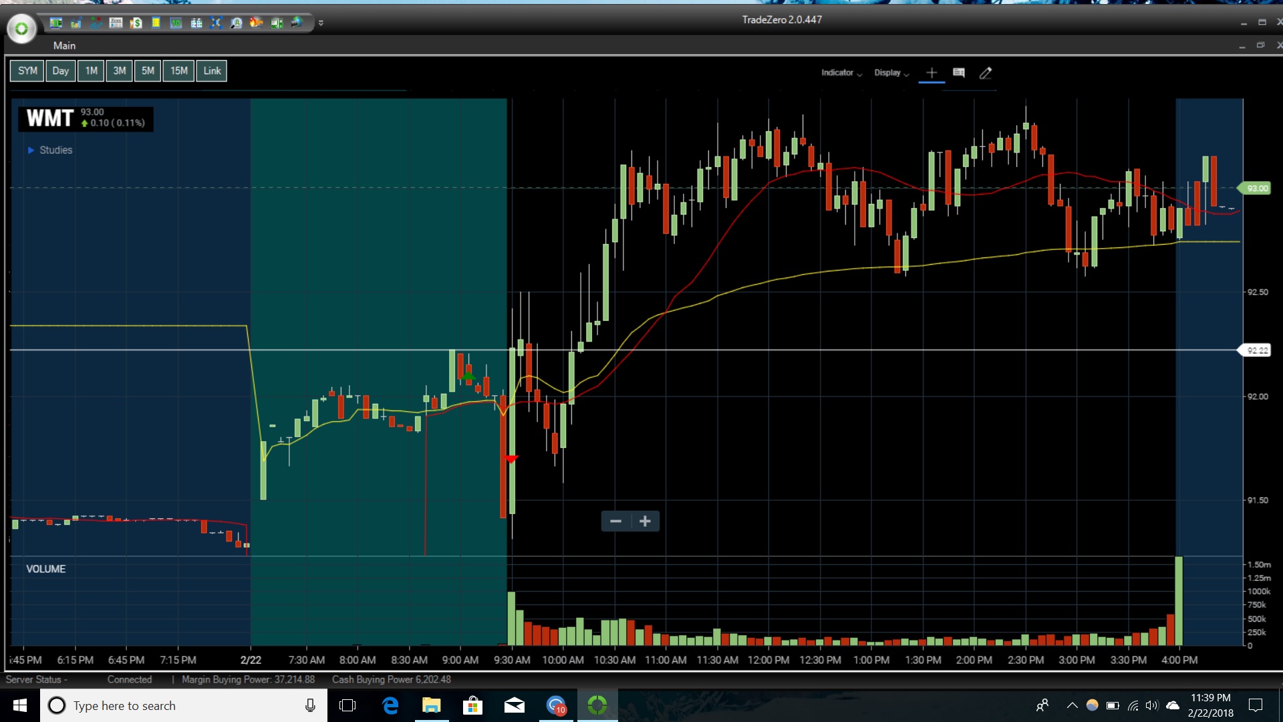Switch chart to 15M timeframe
The image size is (1283, 722).
tap(178, 71)
